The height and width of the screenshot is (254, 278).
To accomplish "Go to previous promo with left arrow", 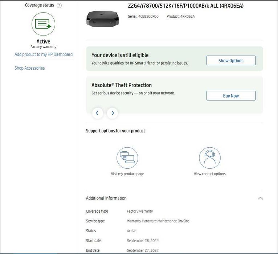I will tap(97, 113).
